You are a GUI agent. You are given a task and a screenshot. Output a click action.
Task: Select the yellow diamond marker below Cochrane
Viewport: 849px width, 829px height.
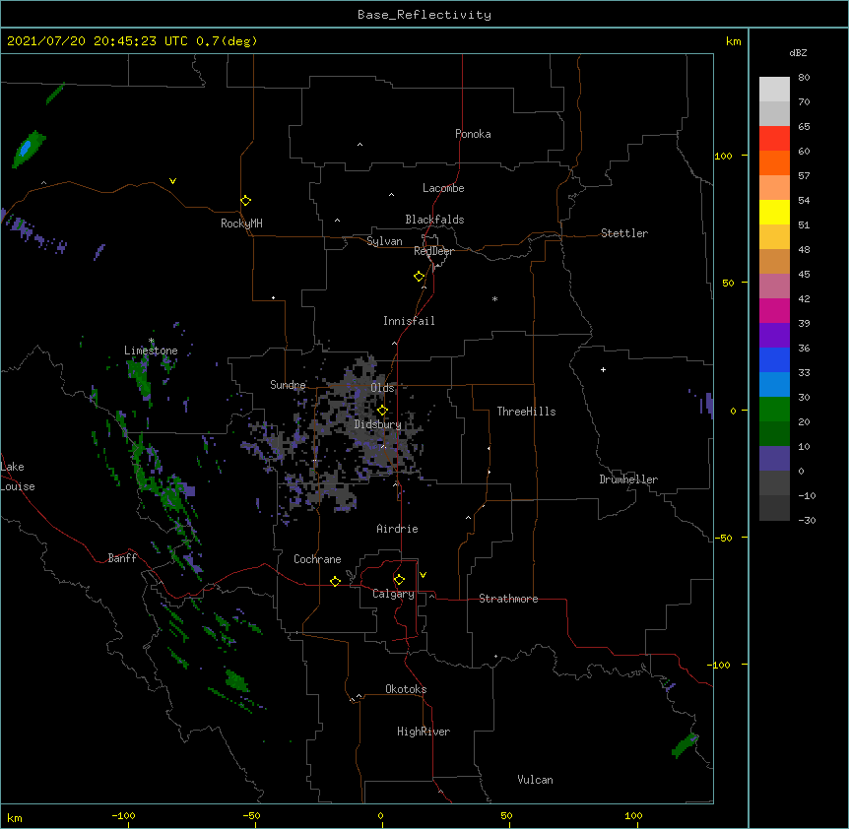335,581
